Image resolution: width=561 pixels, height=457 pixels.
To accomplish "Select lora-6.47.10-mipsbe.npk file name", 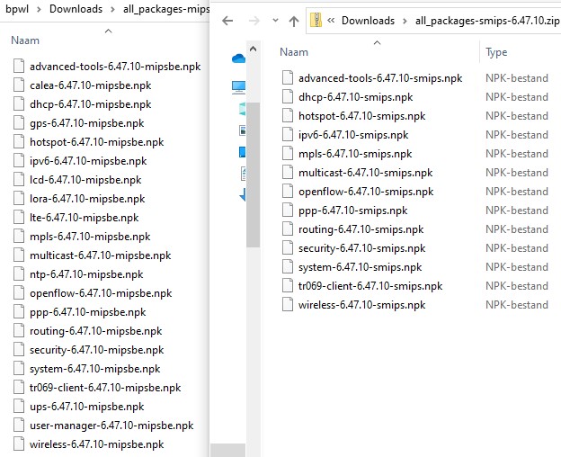I will [87, 199].
